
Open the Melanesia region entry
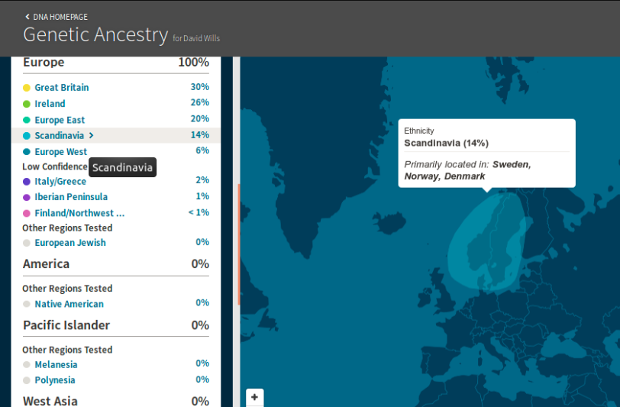point(56,365)
